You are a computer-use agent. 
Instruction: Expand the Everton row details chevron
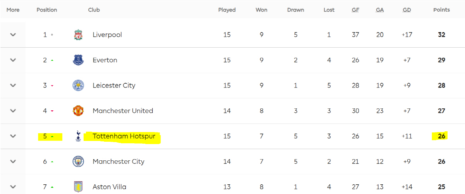pyautogui.click(x=13, y=60)
